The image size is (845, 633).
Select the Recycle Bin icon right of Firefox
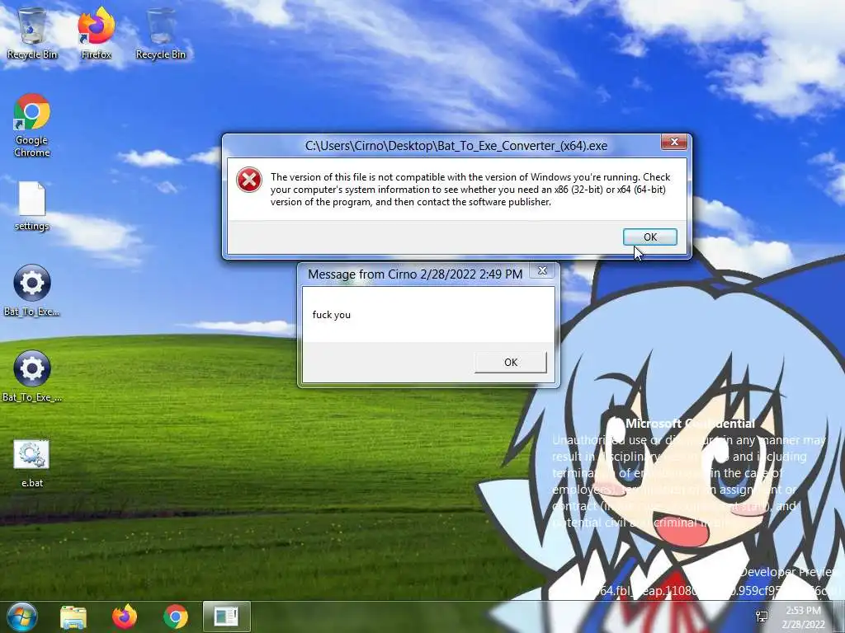[161, 32]
